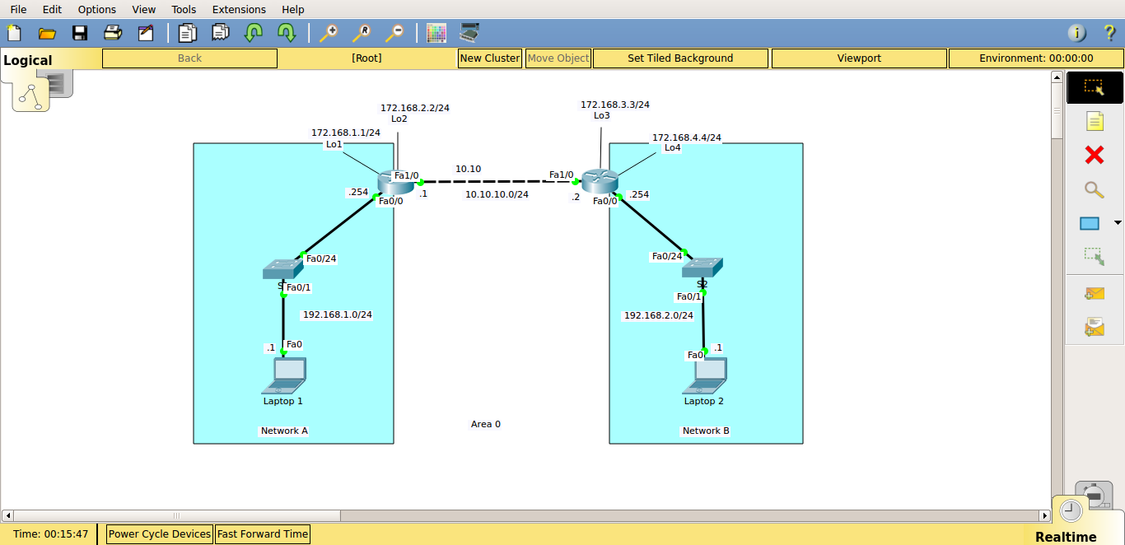Image resolution: width=1125 pixels, height=545 pixels.
Task: Toggle Realtime mode with the clock icon
Action: click(1071, 510)
